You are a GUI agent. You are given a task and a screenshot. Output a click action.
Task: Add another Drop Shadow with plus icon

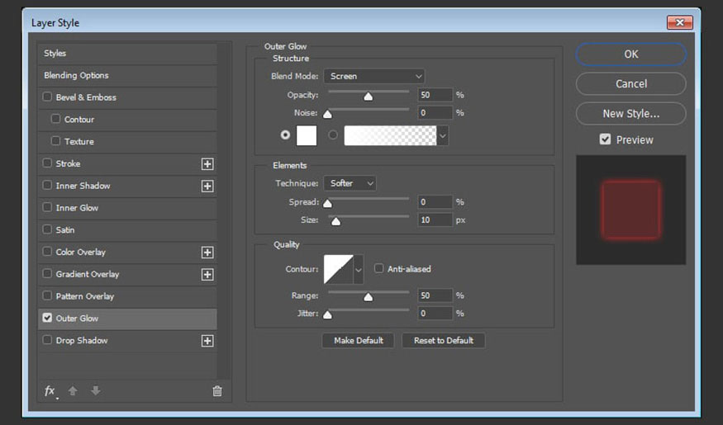click(207, 341)
